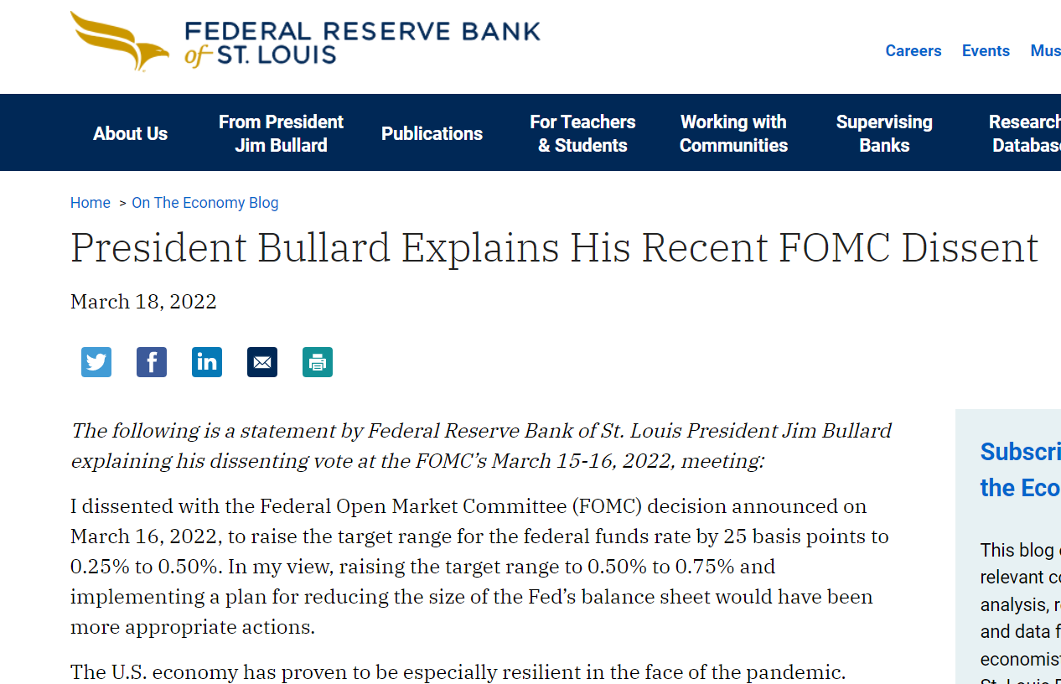The height and width of the screenshot is (684, 1061).
Task: Email this article via envelope icon
Action: point(262,362)
